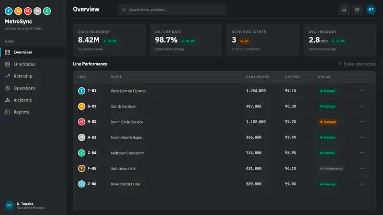The image size is (383, 215).
Task: Click the blue T line logo badge
Action: pyautogui.click(x=9, y=11)
